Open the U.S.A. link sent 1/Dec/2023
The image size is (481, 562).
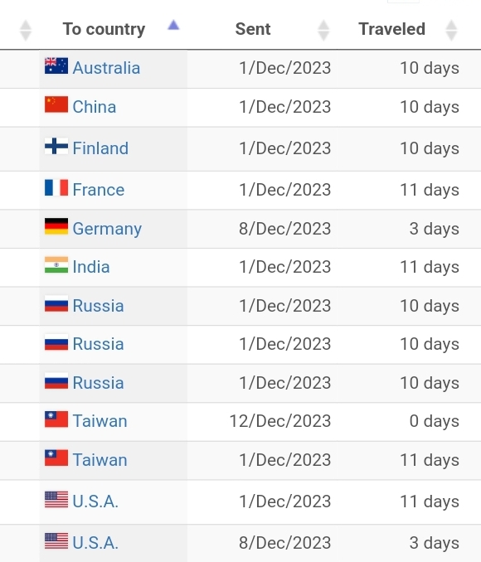(x=95, y=501)
